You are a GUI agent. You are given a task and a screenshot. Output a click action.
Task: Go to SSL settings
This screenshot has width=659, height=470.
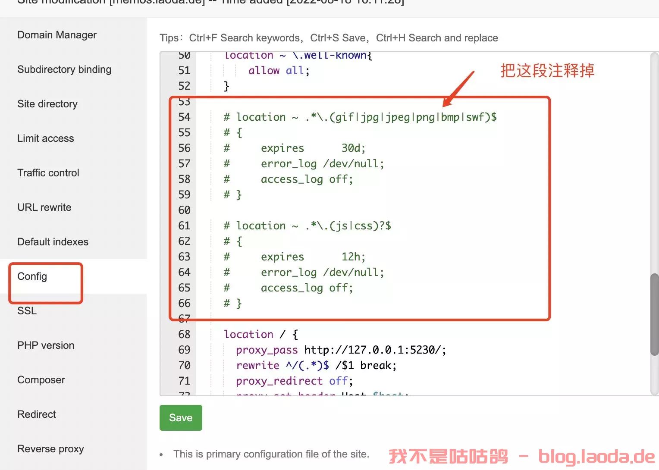tap(27, 311)
